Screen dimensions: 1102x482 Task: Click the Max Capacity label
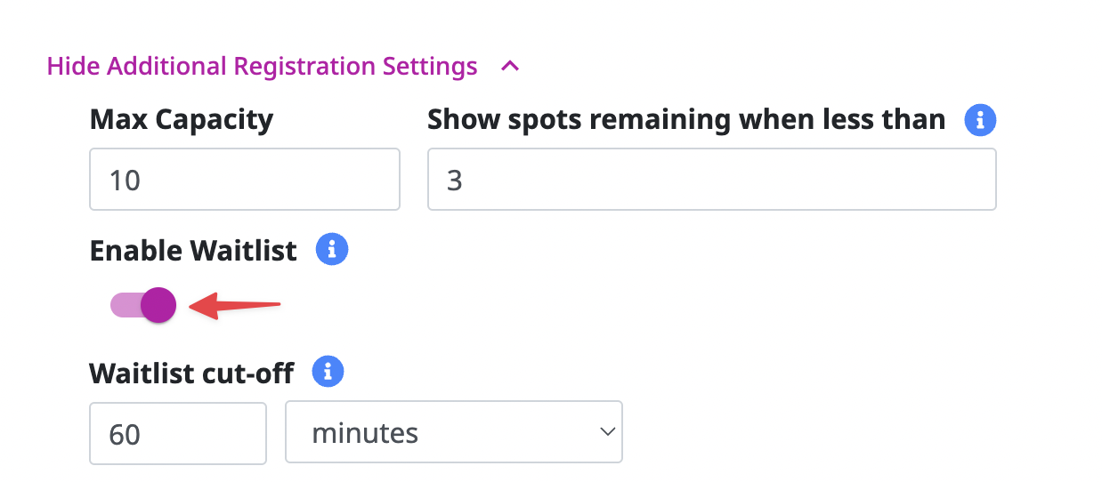tap(182, 119)
